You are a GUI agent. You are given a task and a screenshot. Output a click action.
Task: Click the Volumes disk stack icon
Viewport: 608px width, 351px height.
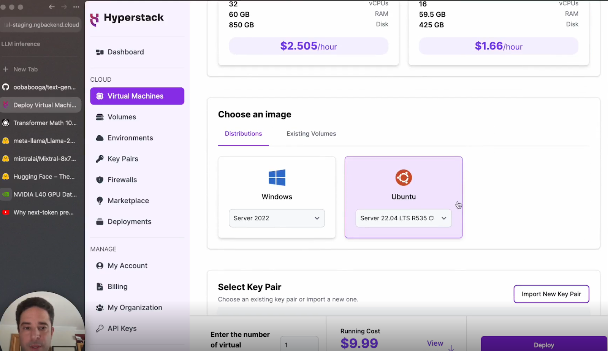coord(100,117)
